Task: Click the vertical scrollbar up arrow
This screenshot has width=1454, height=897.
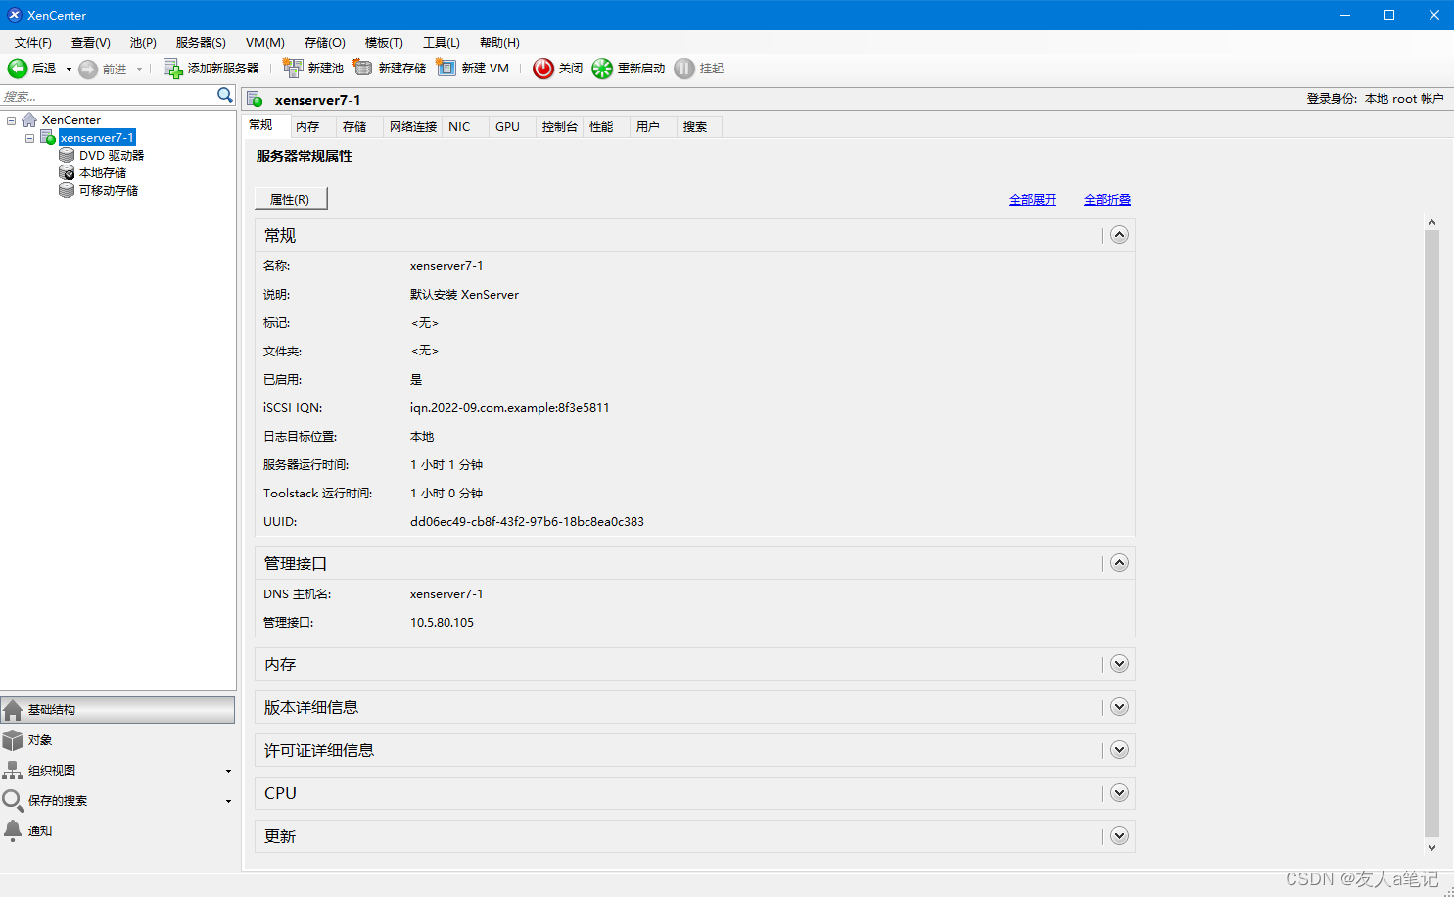Action: tap(1431, 222)
